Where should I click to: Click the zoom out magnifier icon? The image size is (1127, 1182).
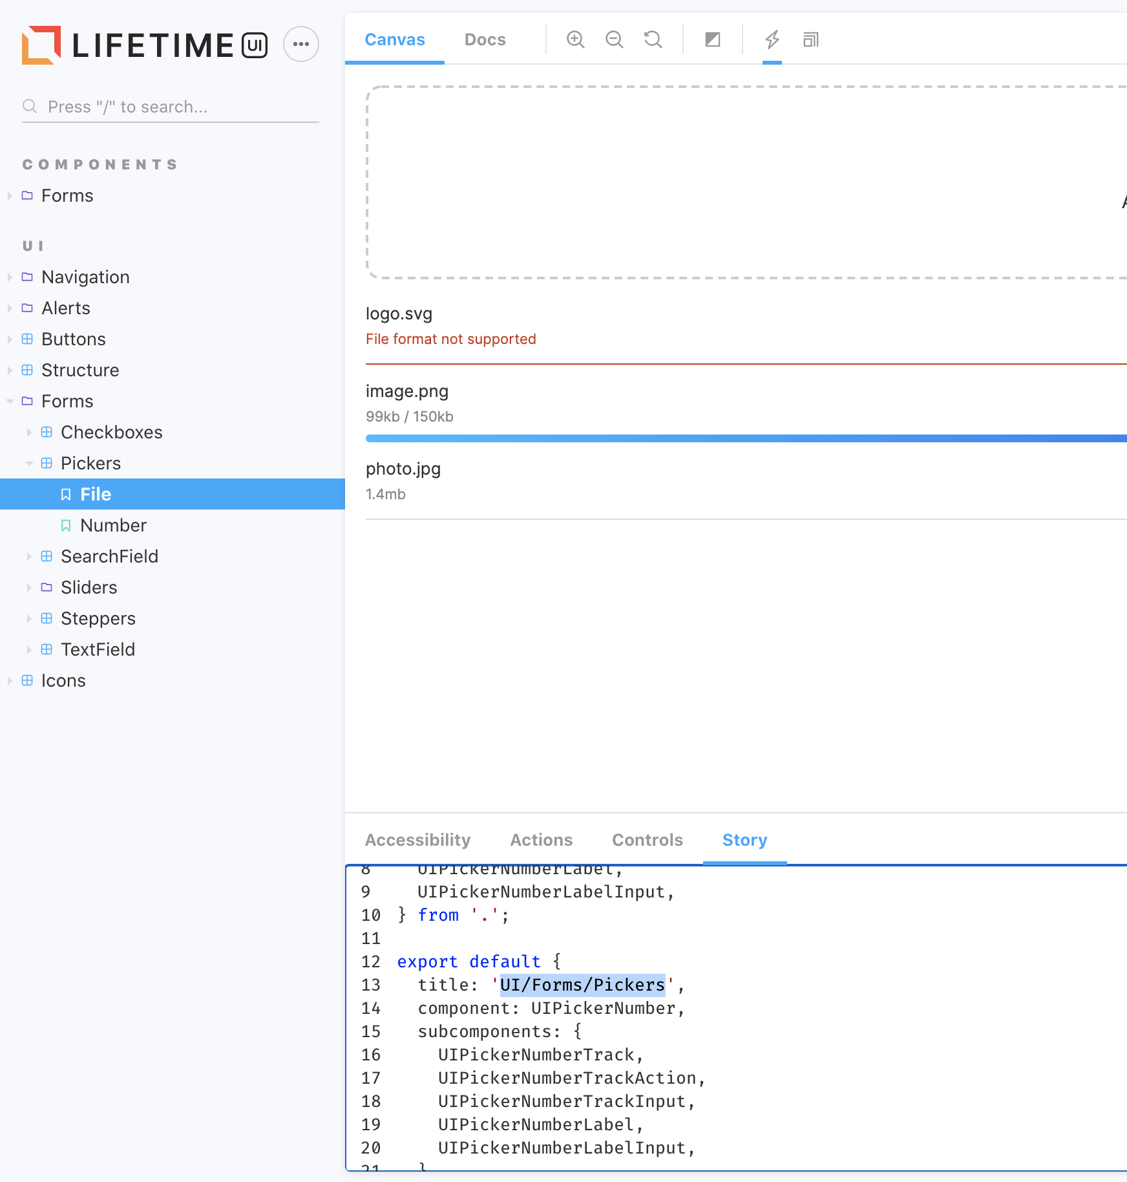614,40
